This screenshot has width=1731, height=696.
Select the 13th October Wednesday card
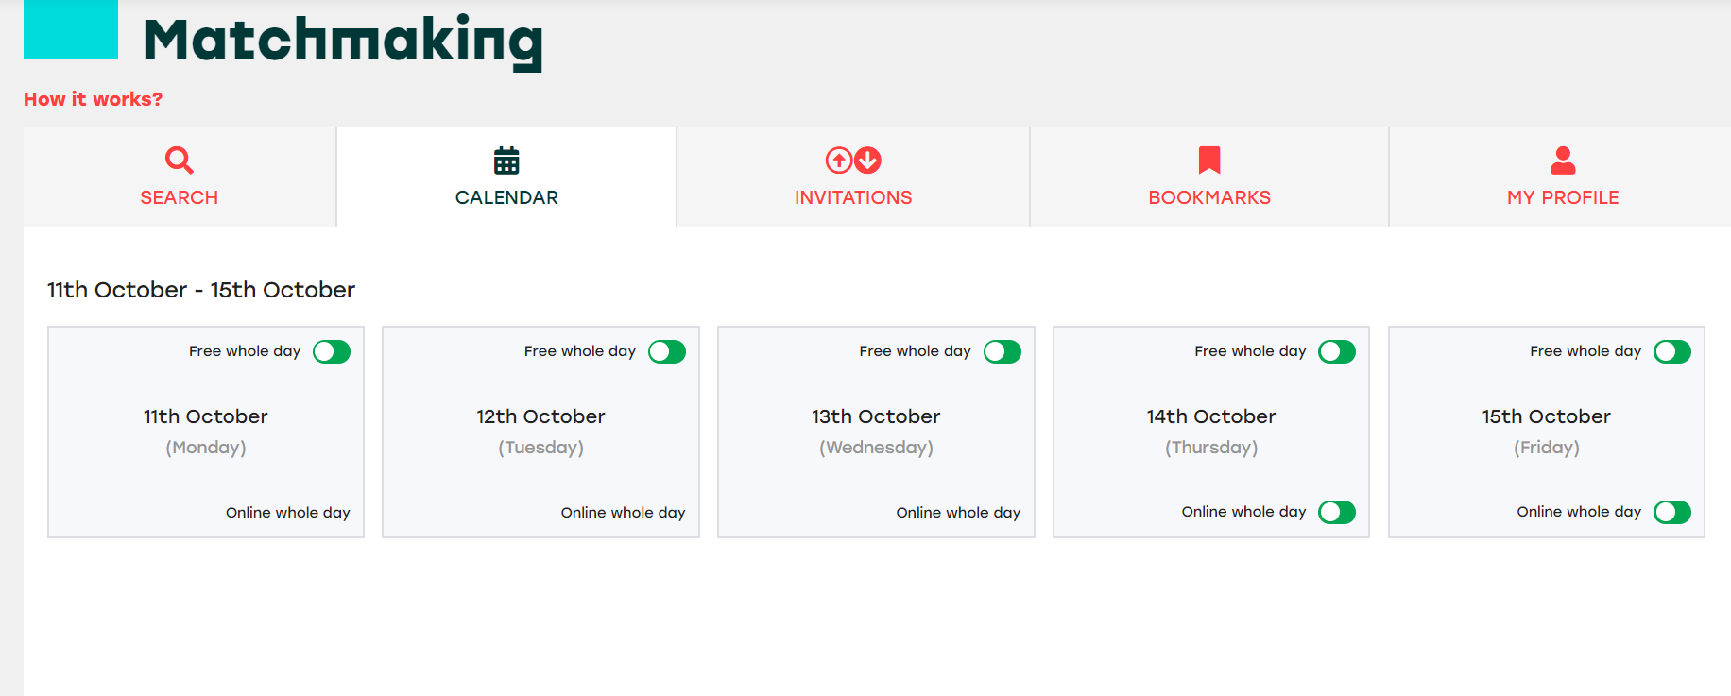click(876, 433)
